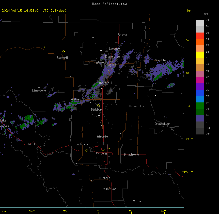Click the Lake Louise label
The height and width of the screenshot is (214, 219).
coord(4,123)
